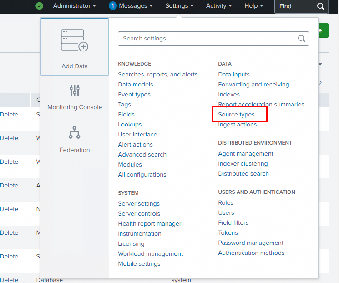Open Licensing page
The height and width of the screenshot is (283, 339).
coord(131,244)
